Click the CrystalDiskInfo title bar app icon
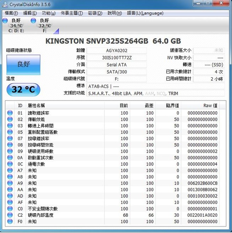232x233 pixels. pyautogui.click(x=5, y=4)
